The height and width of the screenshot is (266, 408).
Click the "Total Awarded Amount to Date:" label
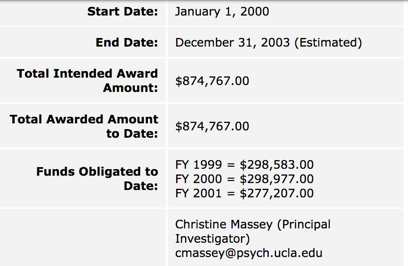click(x=84, y=126)
